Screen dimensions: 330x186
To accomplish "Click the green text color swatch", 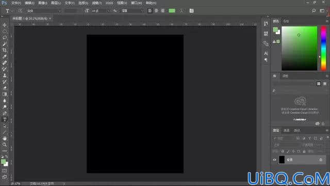I will click(172, 11).
